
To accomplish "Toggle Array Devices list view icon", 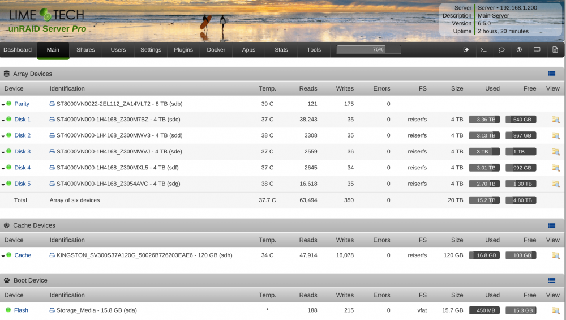I will click(551, 74).
